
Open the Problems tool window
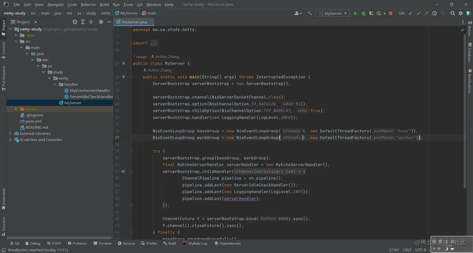coord(77,243)
